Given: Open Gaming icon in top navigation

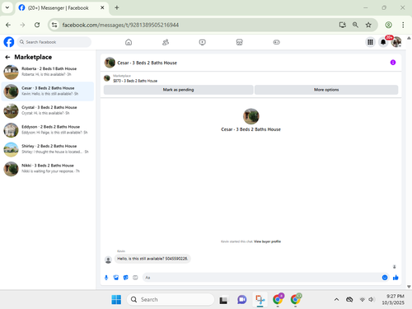Looking at the screenshot, I should pyautogui.click(x=276, y=42).
